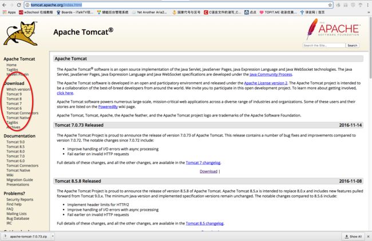The height and width of the screenshot is (241, 372).
Task: Open Tomcat Connectors under Download
Action: (x=22, y=113)
